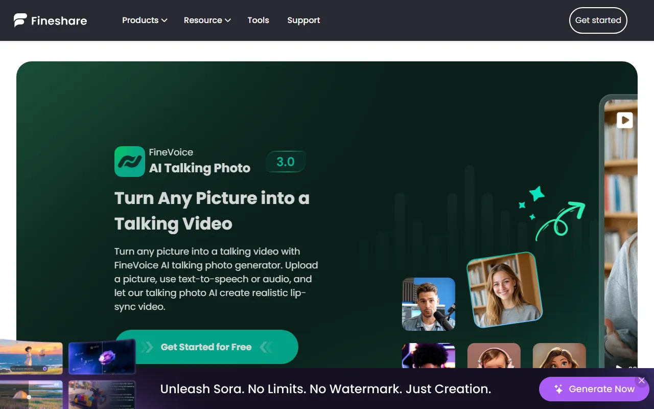Image resolution: width=654 pixels, height=409 pixels.
Task: Click the sparkle icon on Generate Now
Action: (558, 389)
